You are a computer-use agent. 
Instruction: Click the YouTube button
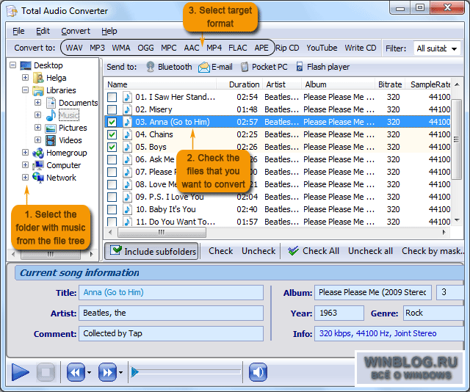(x=322, y=48)
